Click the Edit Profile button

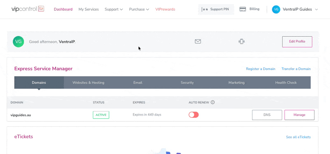pyautogui.click(x=297, y=42)
